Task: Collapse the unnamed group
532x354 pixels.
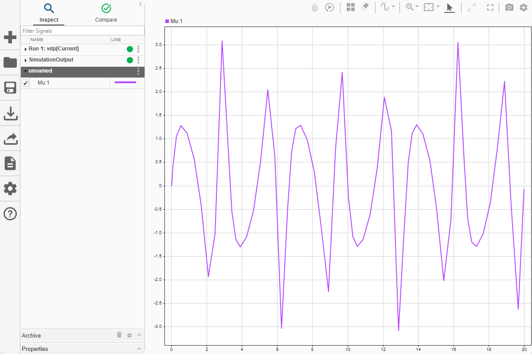Action: [x=25, y=71]
